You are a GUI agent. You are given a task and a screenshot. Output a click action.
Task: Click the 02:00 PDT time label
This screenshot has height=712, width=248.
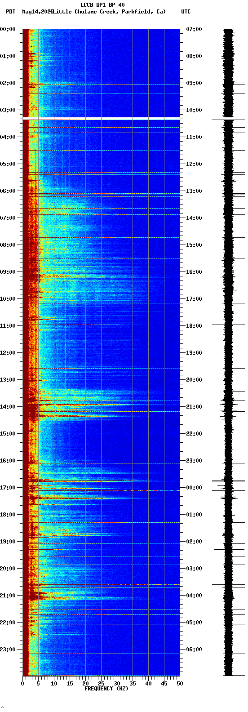click(x=8, y=83)
